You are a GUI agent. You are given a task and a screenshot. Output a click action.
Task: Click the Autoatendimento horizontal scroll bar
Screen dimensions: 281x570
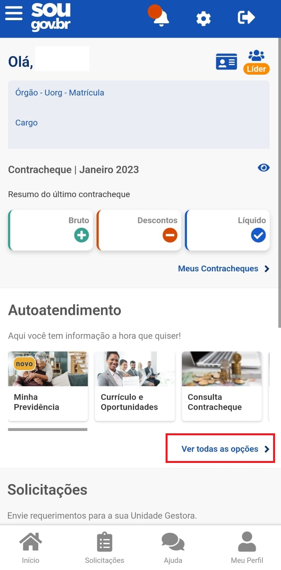point(47,429)
